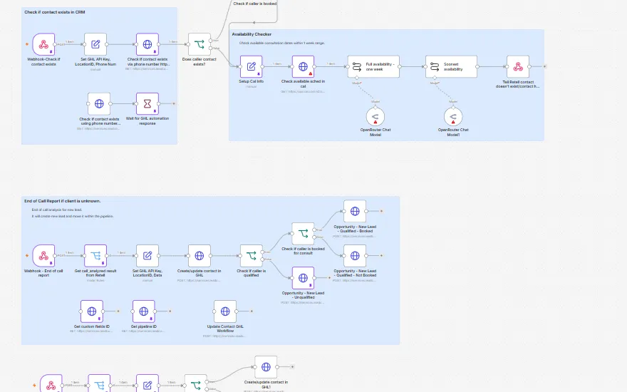Click 'End of Call Report if client is unknown.' title
This screenshot has height=392, width=627.
63,201
